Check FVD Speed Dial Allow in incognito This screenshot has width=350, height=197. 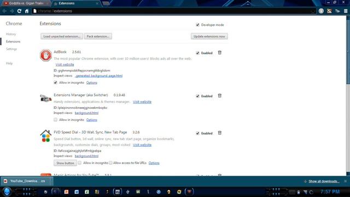[80, 163]
